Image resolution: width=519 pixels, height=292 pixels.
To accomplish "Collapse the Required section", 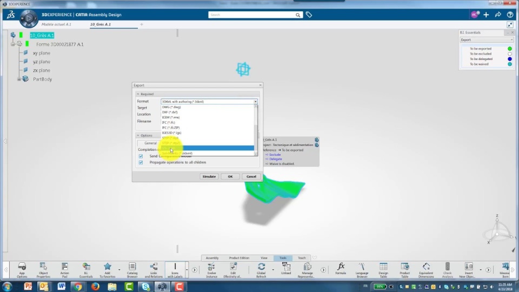I will click(138, 94).
